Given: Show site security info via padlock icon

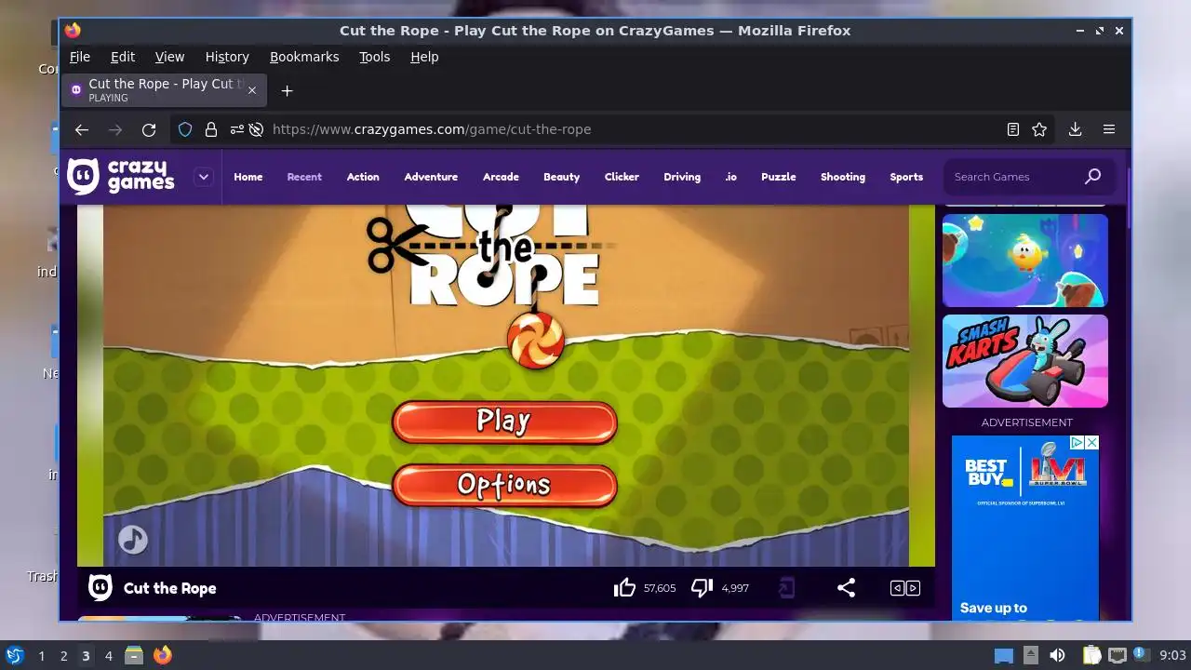Looking at the screenshot, I should coord(211,129).
